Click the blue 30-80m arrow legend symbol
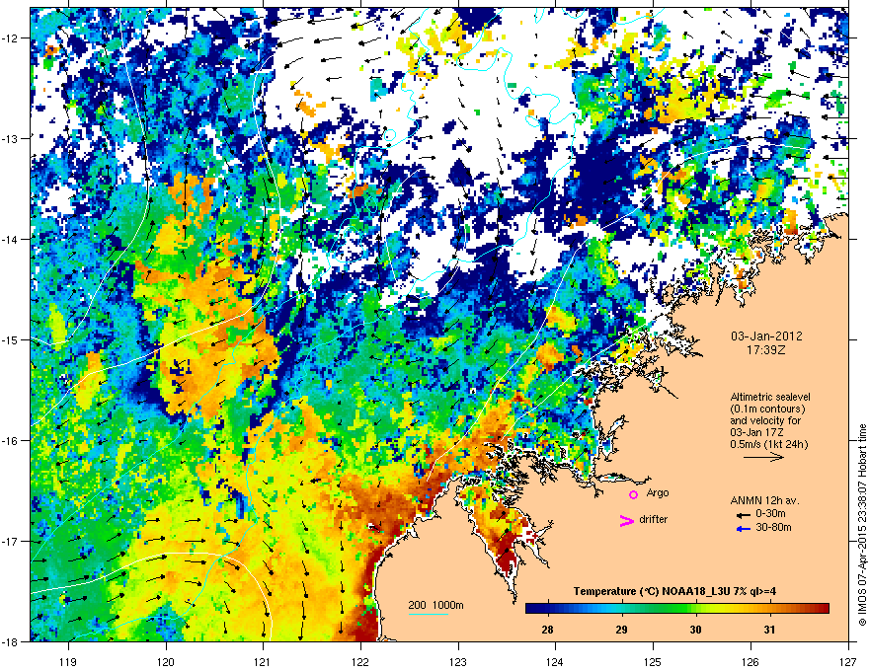The height and width of the screenshot is (671, 869). (744, 529)
